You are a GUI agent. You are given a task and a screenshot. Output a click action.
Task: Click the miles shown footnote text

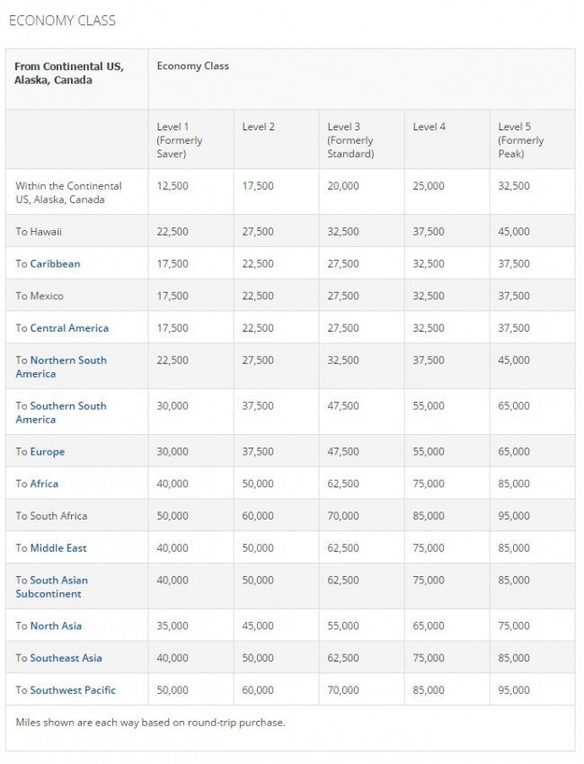tap(150, 722)
